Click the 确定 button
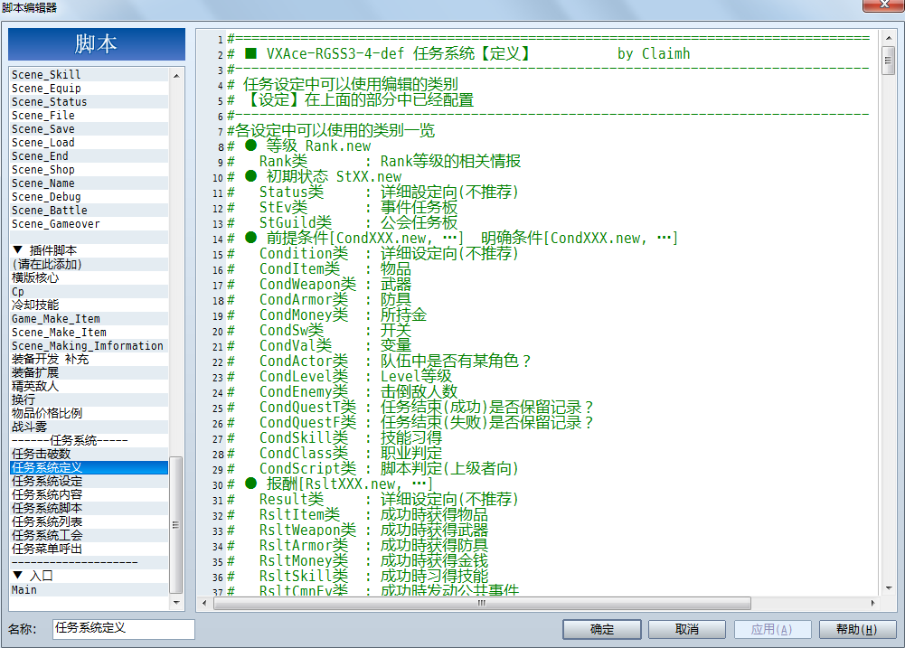 tap(601, 630)
